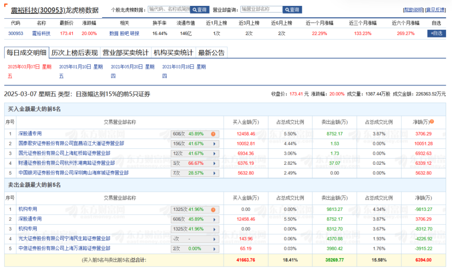Click the 帮助说明 help link
This screenshot has height=271, width=452.
coord(413,10)
